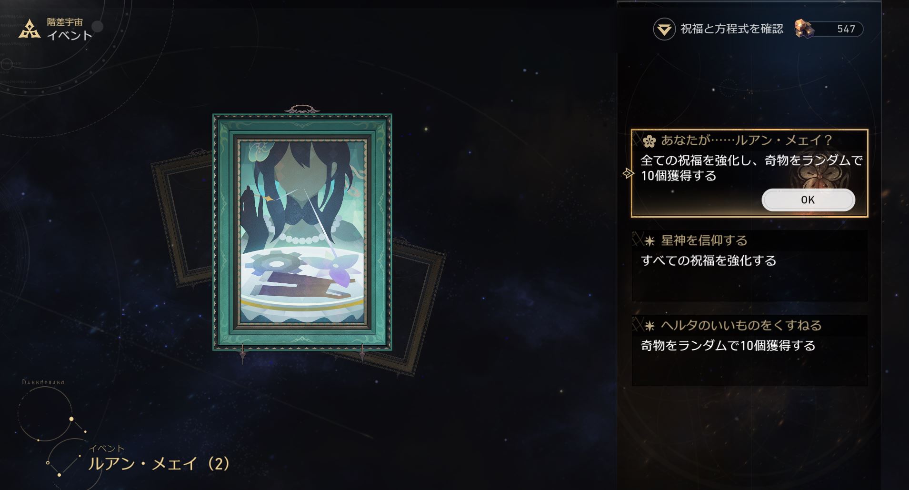Viewport: 909px width, 490px height.
Task: Click the OK button to confirm choice
Action: pyautogui.click(x=808, y=200)
